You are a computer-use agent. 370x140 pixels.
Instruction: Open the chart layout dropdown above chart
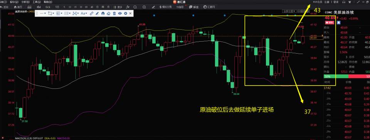(x=289, y=11)
